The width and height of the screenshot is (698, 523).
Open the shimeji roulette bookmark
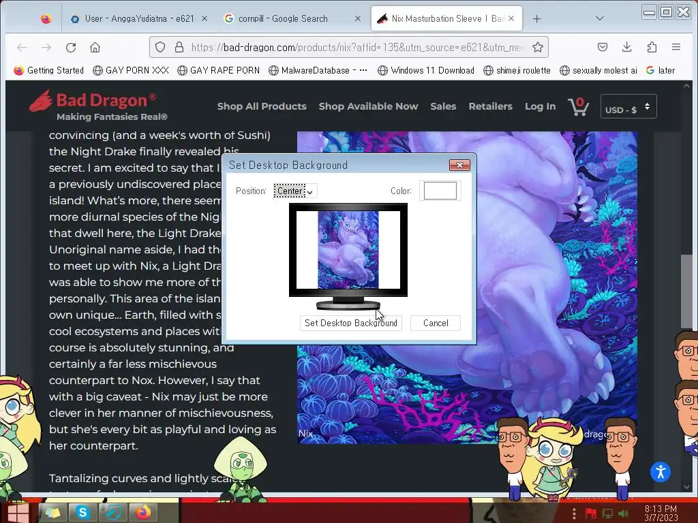[517, 70]
